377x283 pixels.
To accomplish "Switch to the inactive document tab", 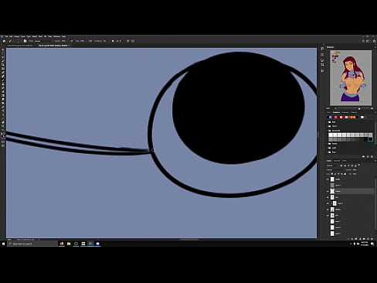I will pos(20,46).
